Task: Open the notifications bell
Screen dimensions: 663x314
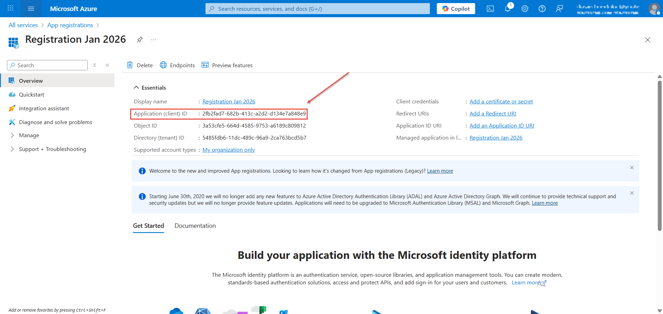Action: (x=507, y=9)
